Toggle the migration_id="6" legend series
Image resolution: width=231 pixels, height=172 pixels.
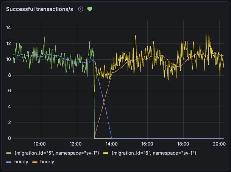[x=154, y=153]
